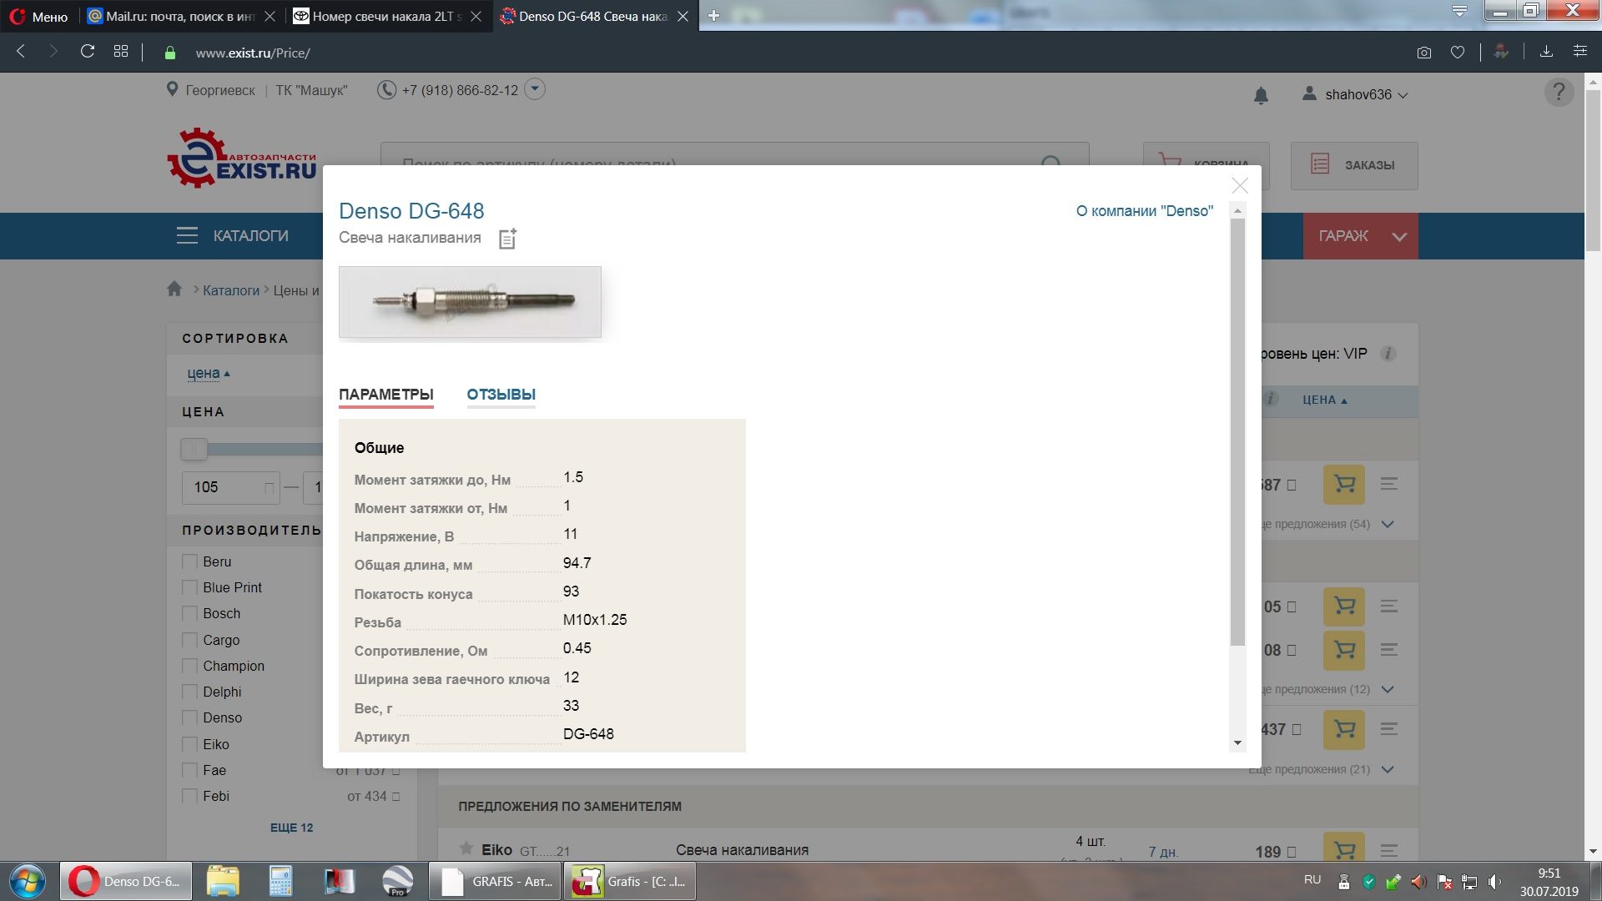Screen dimensions: 1602x901
Task: Click the price level info icon beside VIP
Action: [x=1388, y=354]
